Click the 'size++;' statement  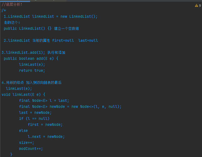pyautogui.click(x=26, y=143)
